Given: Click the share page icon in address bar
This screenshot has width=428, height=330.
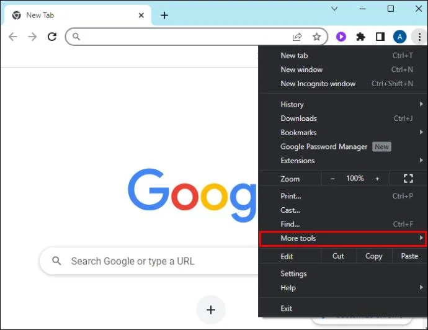Looking at the screenshot, I should click(x=297, y=37).
